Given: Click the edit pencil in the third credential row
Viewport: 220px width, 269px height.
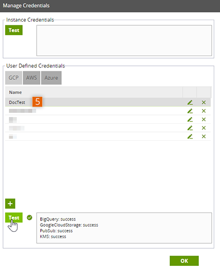Looking at the screenshot, I should coord(190,120).
